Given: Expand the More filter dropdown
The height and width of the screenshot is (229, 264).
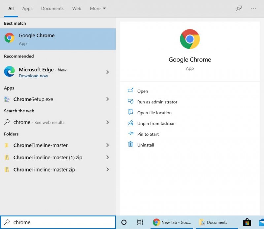Looking at the screenshot, I should (x=98, y=9).
